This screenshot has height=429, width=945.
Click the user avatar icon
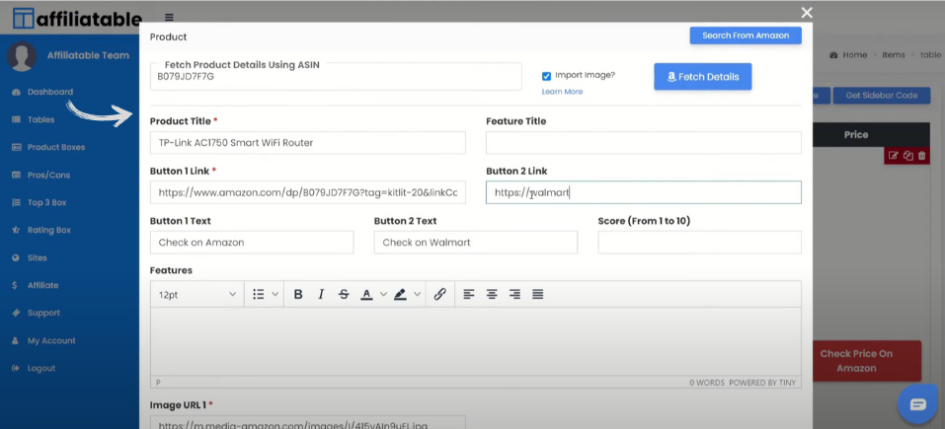point(22,56)
